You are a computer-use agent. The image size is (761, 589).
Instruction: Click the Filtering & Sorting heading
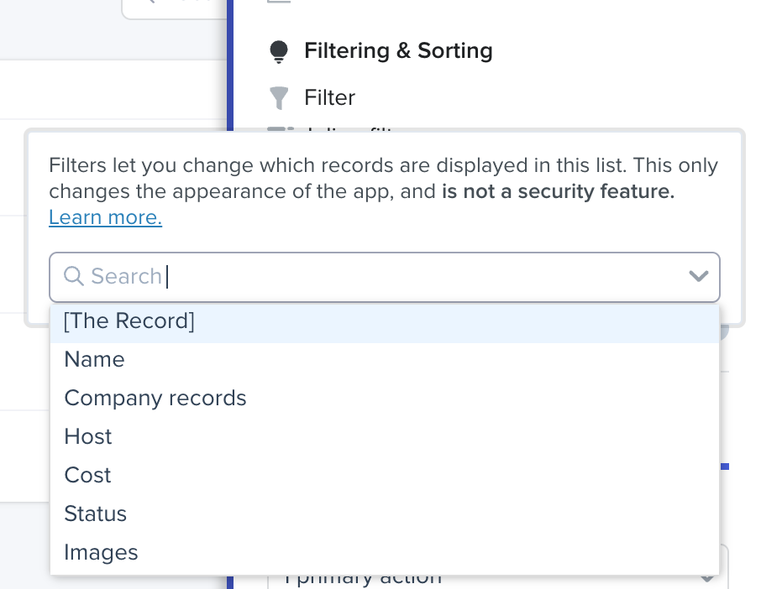click(x=398, y=51)
